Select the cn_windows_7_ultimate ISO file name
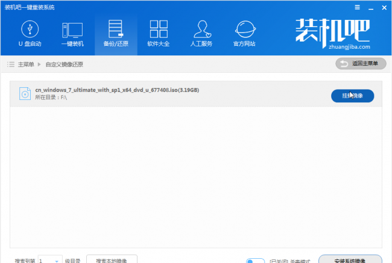Viewport: 392px width, 263px height. pos(117,90)
